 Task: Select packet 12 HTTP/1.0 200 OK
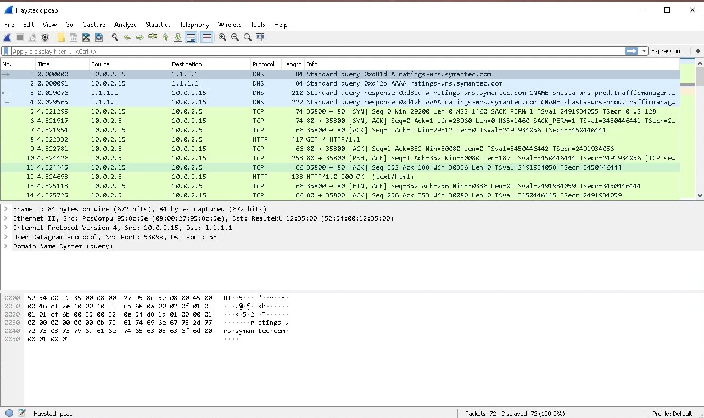340,177
